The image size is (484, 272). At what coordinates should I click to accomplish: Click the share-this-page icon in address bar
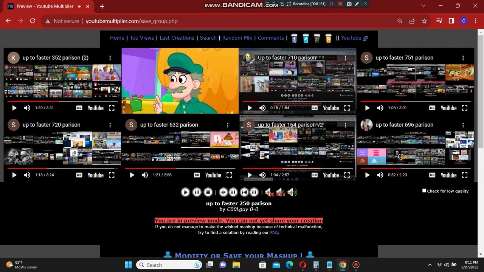point(412,21)
